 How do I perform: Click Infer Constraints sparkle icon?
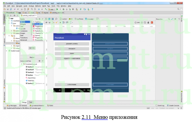[56, 23]
